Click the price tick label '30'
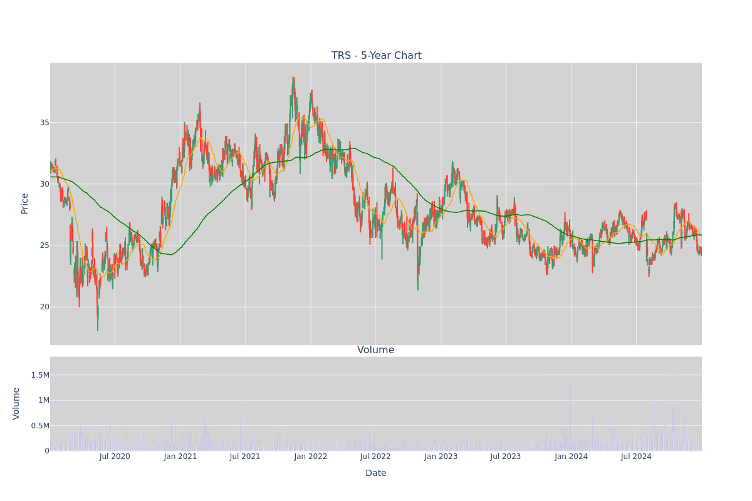 point(44,183)
